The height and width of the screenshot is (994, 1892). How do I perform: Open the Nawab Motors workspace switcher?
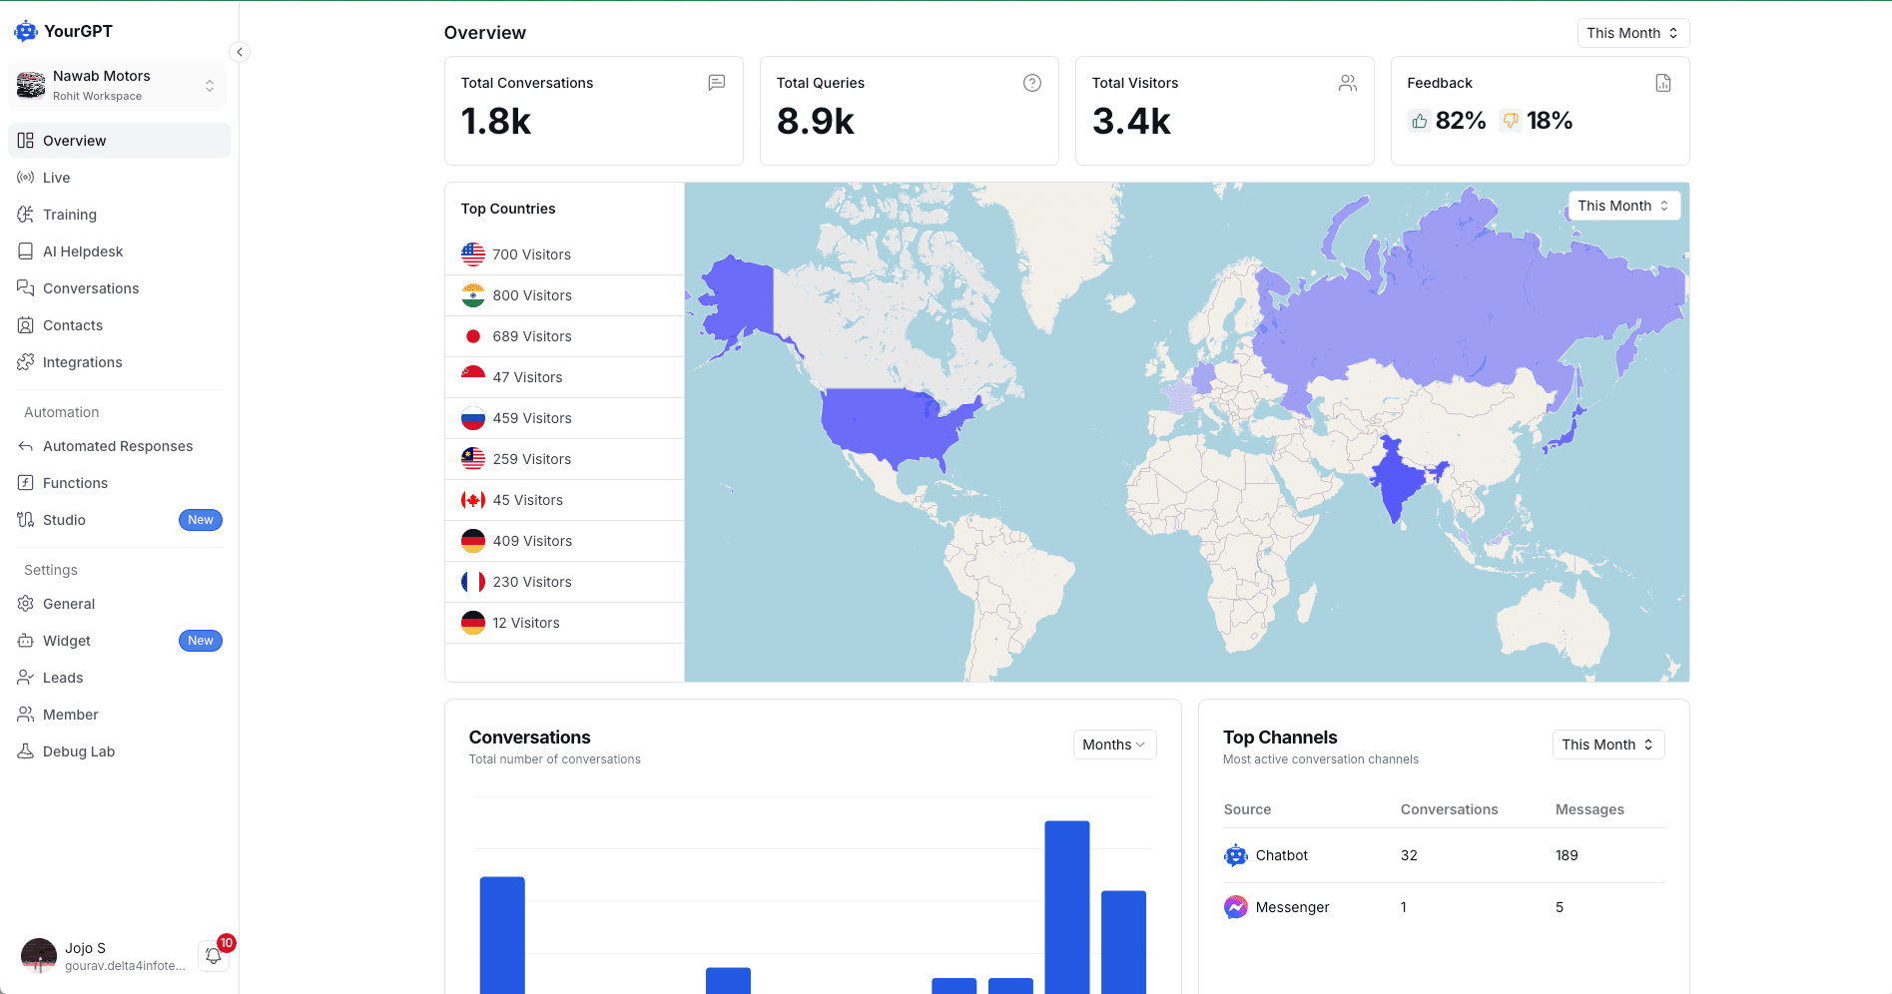click(x=118, y=86)
